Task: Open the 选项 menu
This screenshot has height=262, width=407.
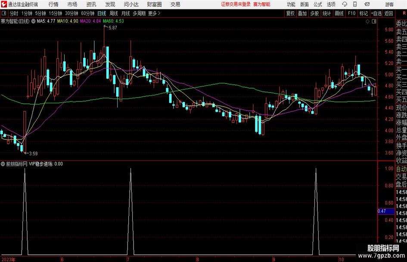Action: (x=331, y=4)
